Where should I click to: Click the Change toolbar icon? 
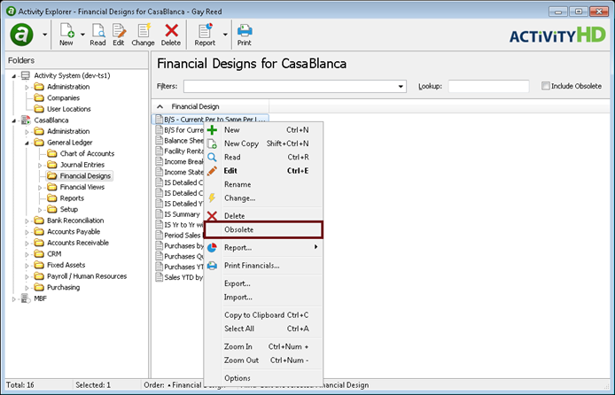[x=143, y=35]
